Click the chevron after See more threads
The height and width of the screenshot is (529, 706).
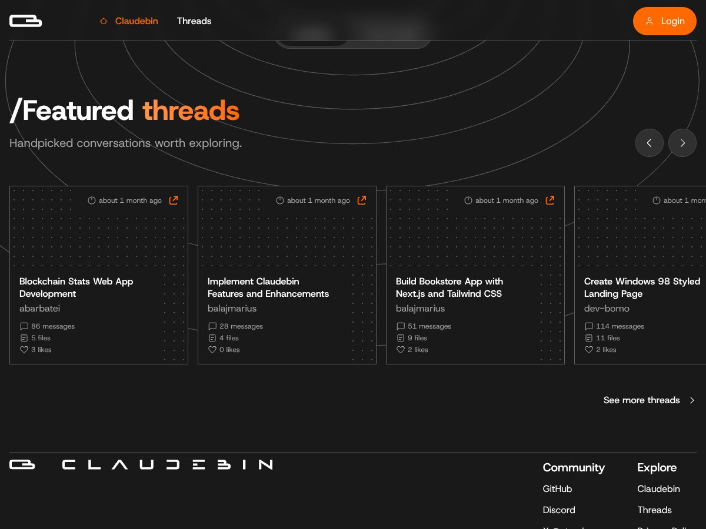coord(692,400)
